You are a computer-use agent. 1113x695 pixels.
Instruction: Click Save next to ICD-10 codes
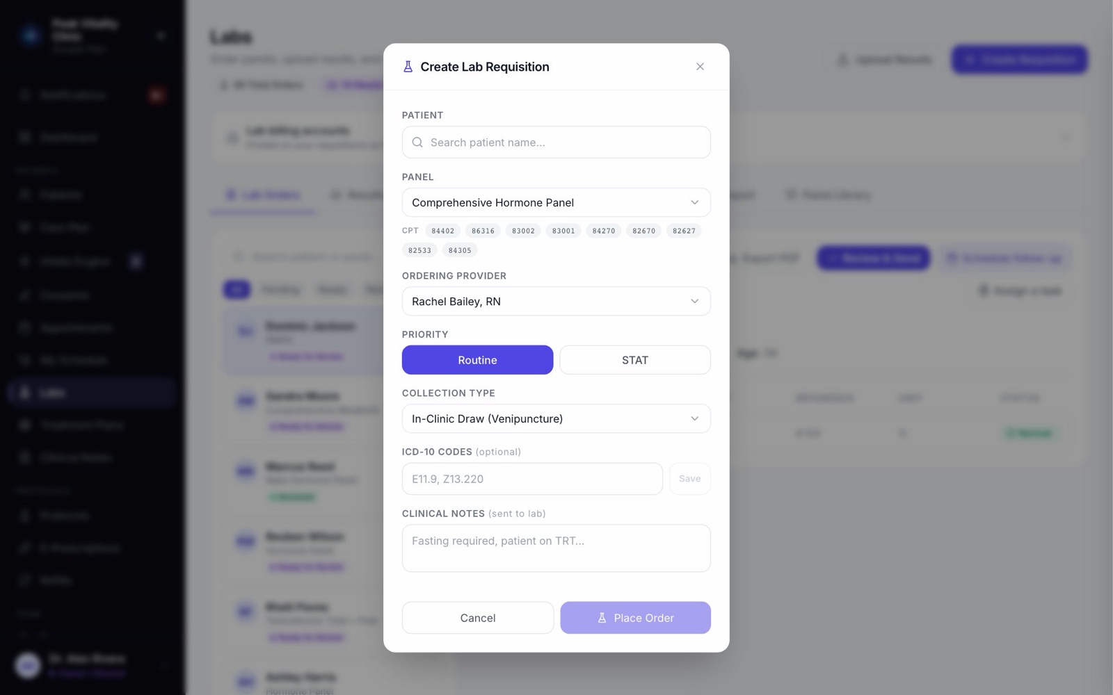tap(690, 479)
